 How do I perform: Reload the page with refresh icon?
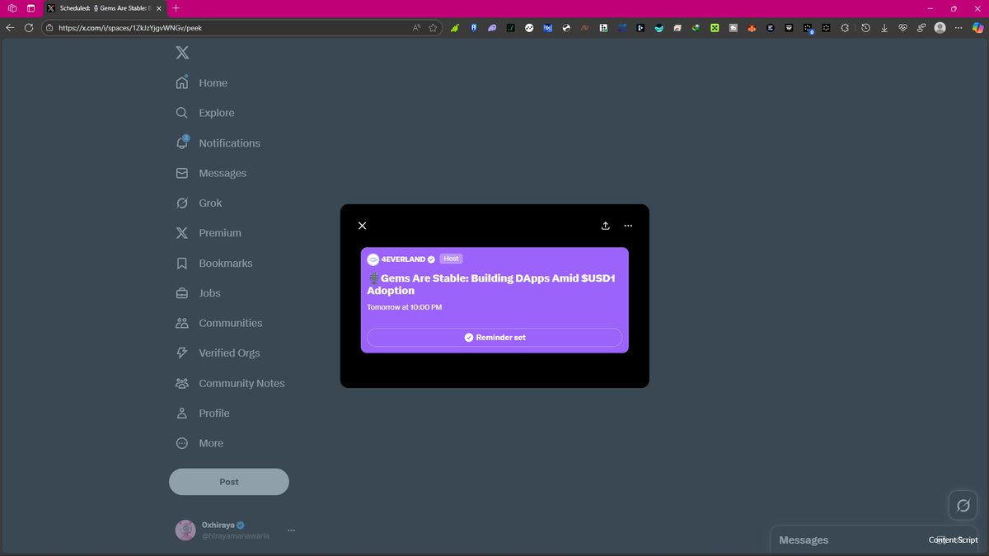coord(29,27)
